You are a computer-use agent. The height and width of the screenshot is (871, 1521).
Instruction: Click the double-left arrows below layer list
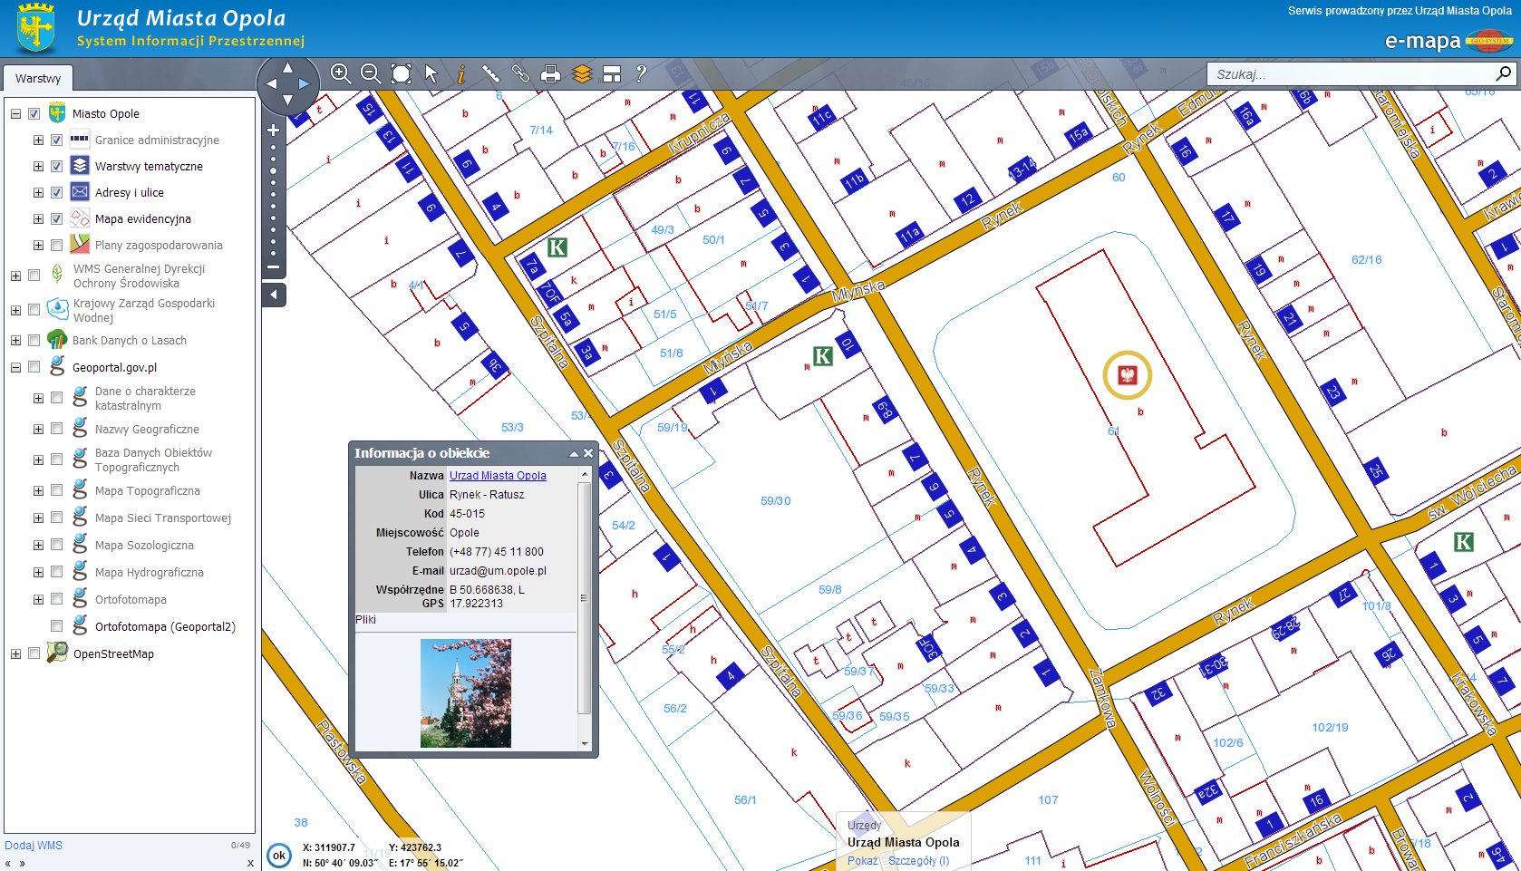click(8, 864)
